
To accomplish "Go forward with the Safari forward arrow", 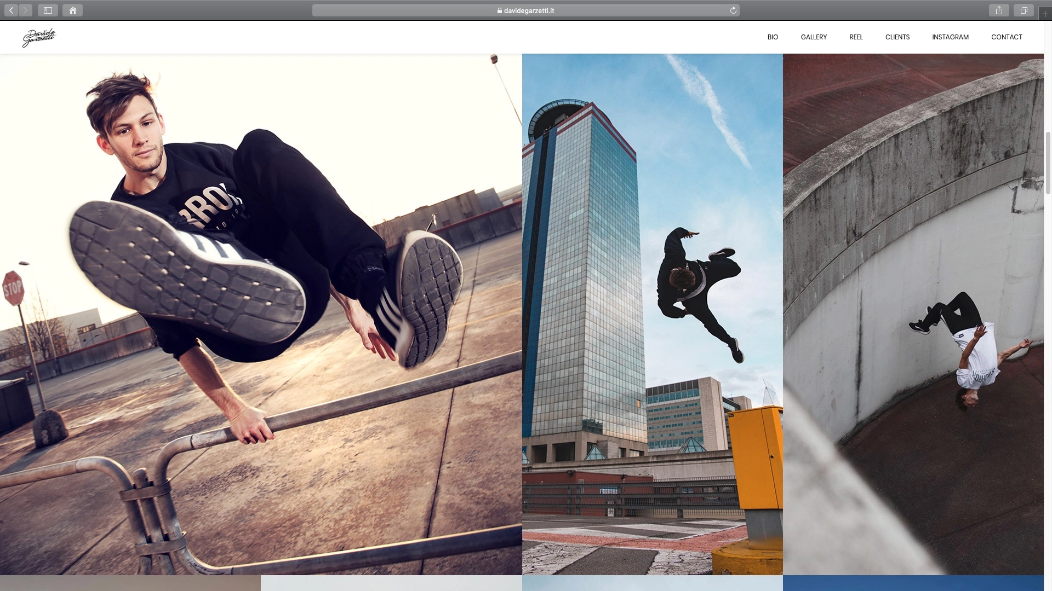I will [x=25, y=10].
